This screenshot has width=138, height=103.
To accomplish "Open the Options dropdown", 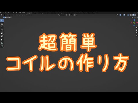I will tap(135, 17).
